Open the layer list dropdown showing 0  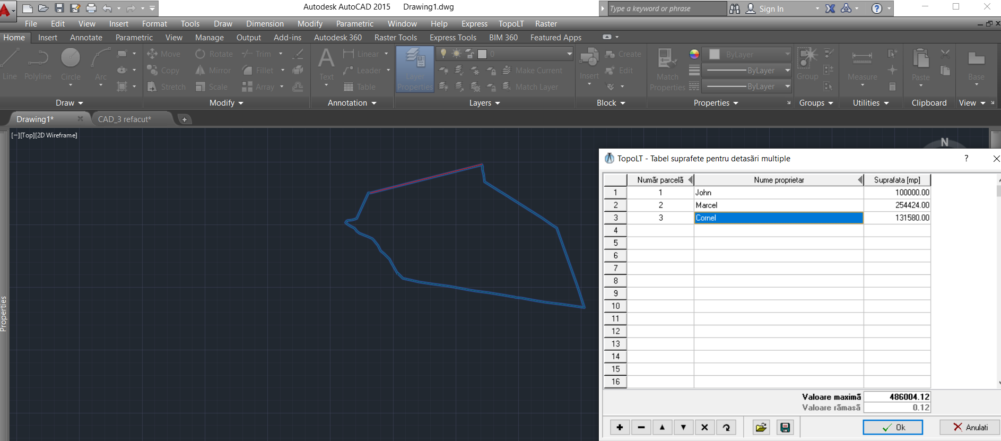569,54
